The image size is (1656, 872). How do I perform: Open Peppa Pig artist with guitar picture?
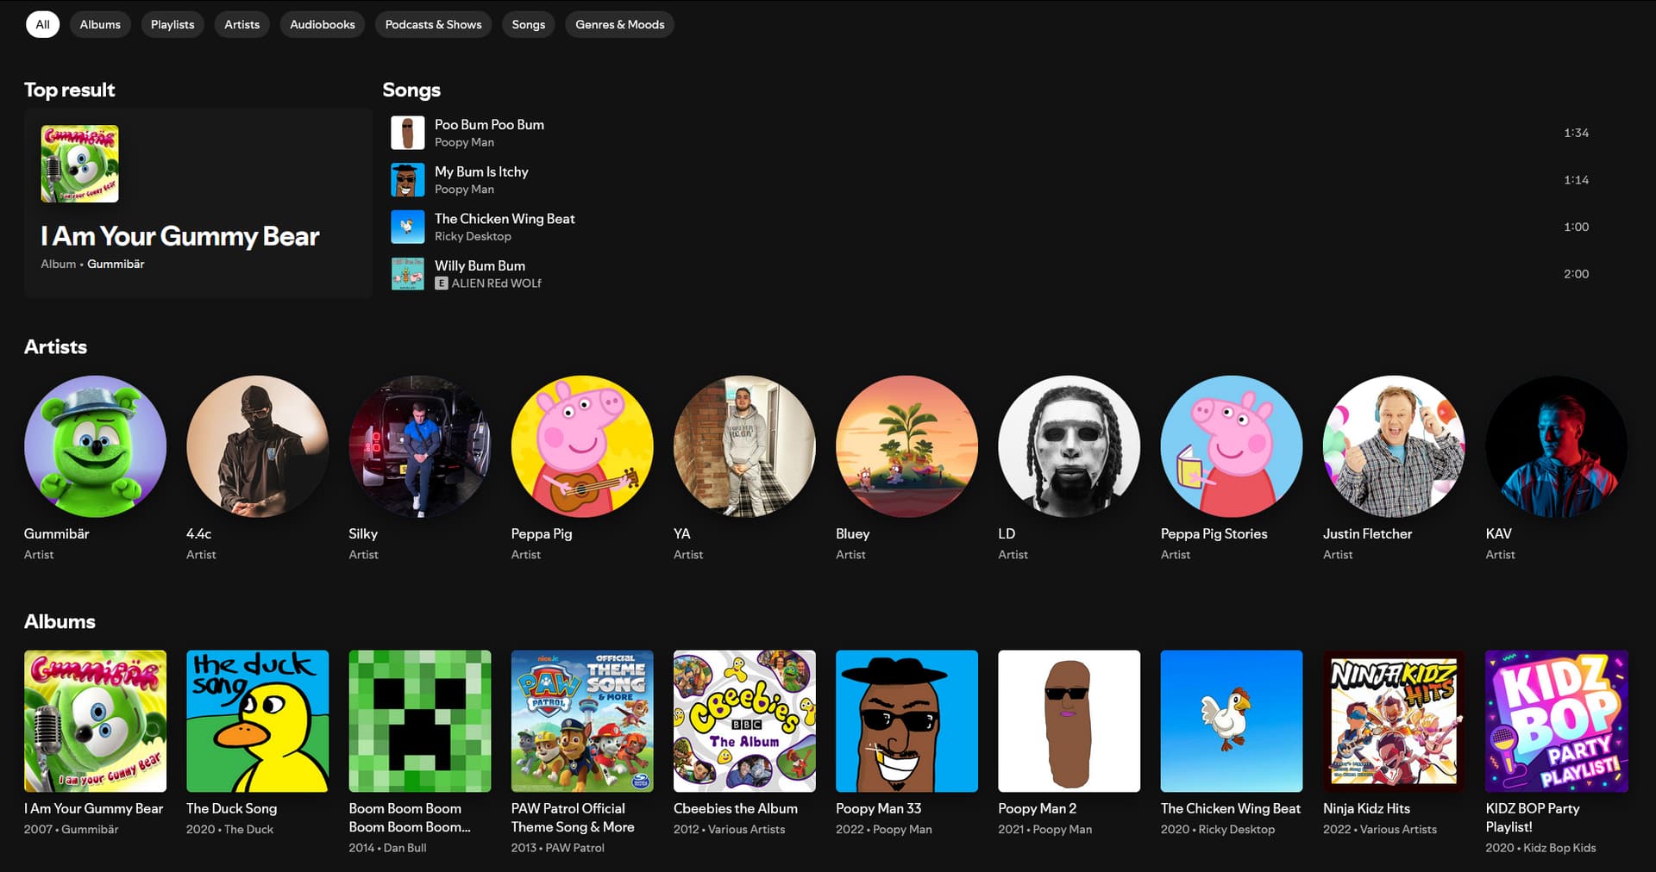coord(582,446)
